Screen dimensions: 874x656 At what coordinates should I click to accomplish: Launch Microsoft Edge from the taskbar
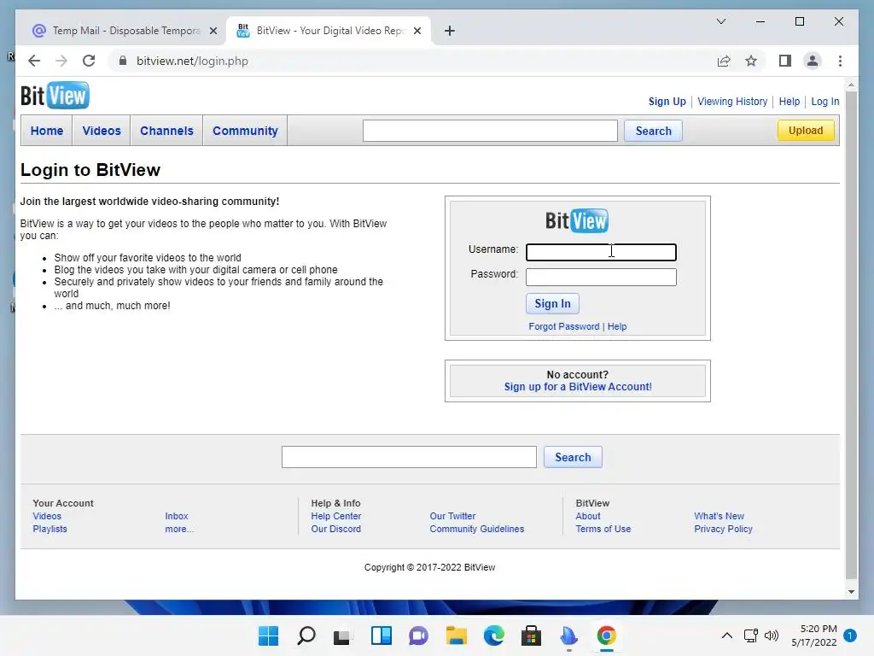(493, 635)
